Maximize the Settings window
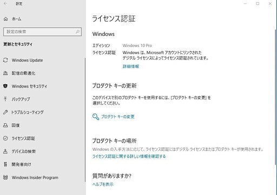 [258, 4]
